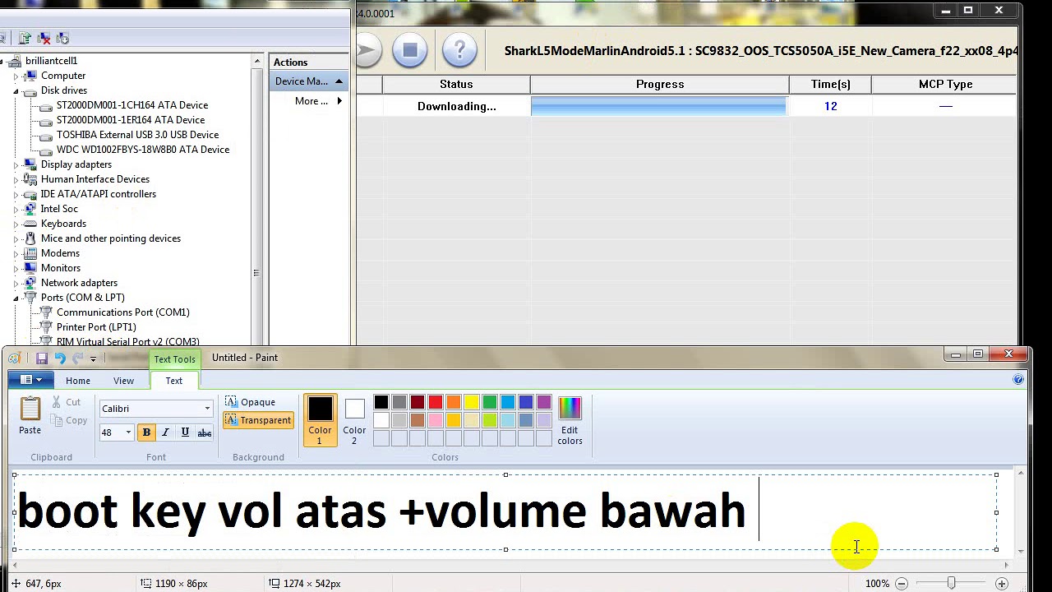Switch to the Home tab in Paint
The width and height of the screenshot is (1052, 592).
78,381
